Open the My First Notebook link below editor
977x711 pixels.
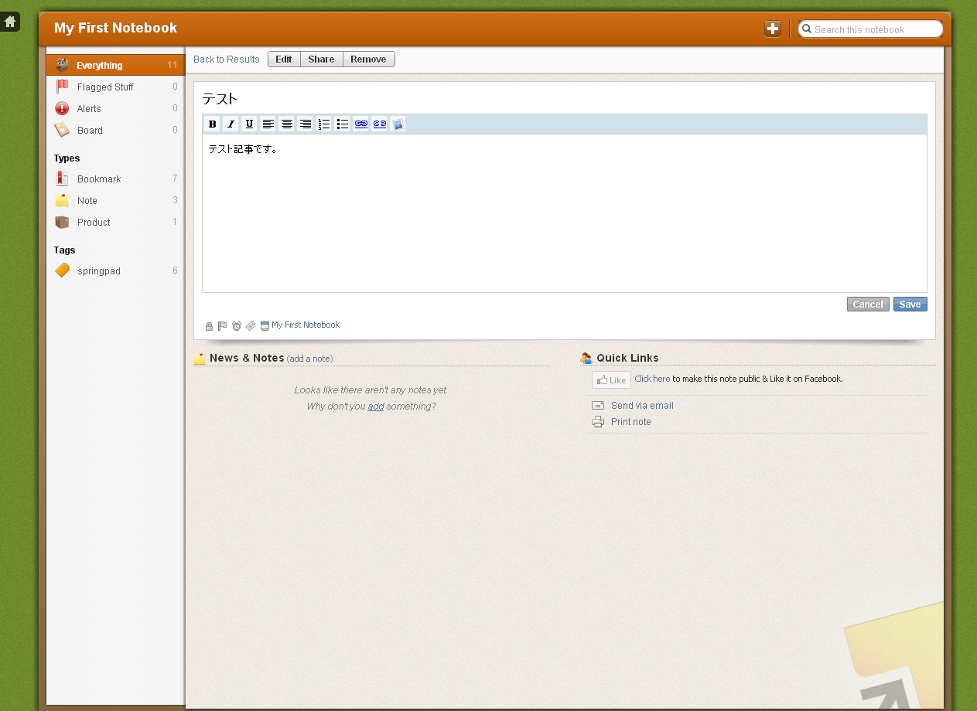click(306, 325)
